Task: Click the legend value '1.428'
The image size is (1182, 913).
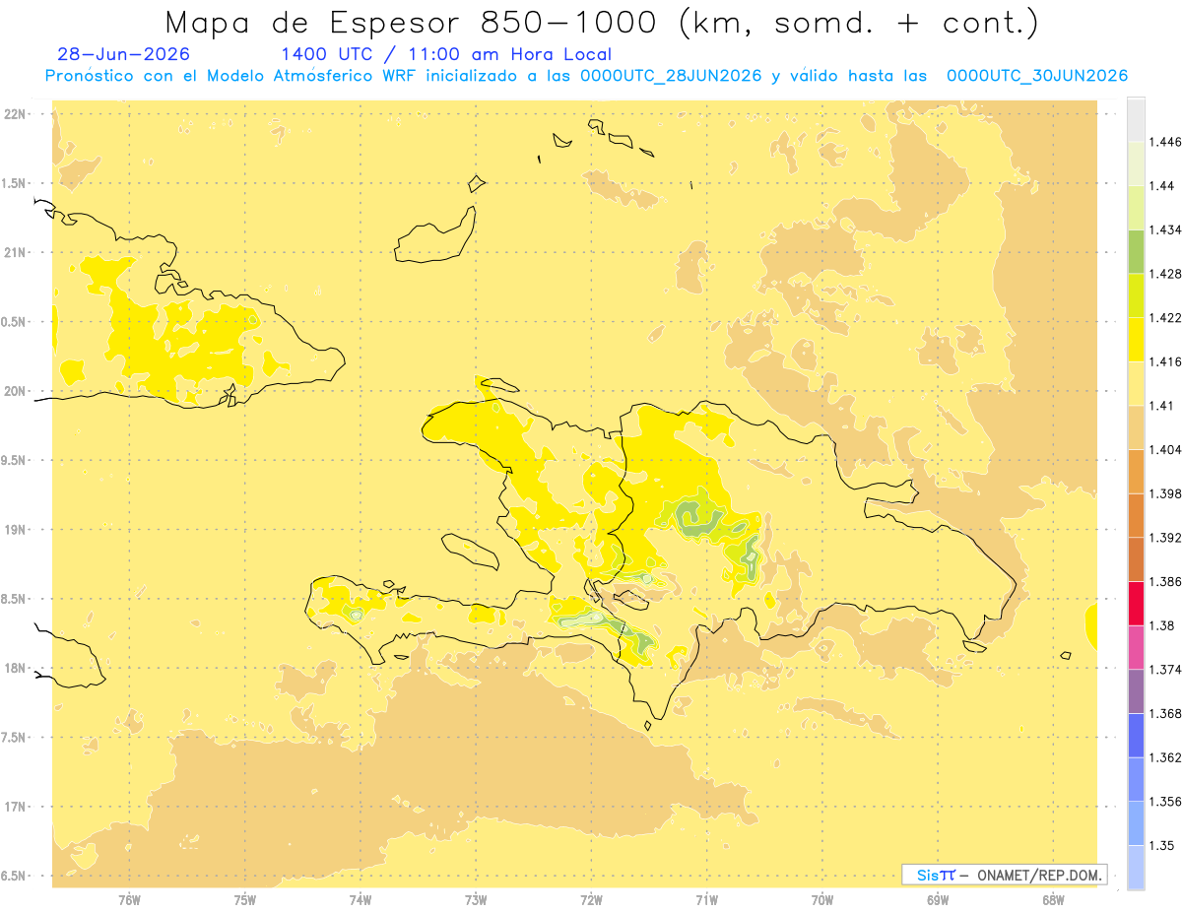Action: [x=1165, y=274]
